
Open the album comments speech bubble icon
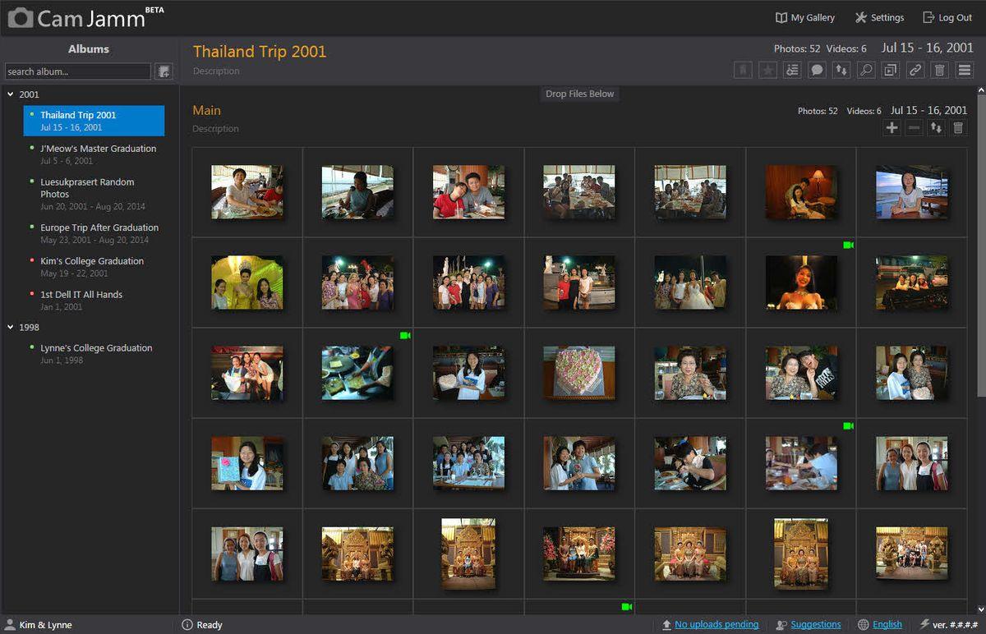[817, 71]
